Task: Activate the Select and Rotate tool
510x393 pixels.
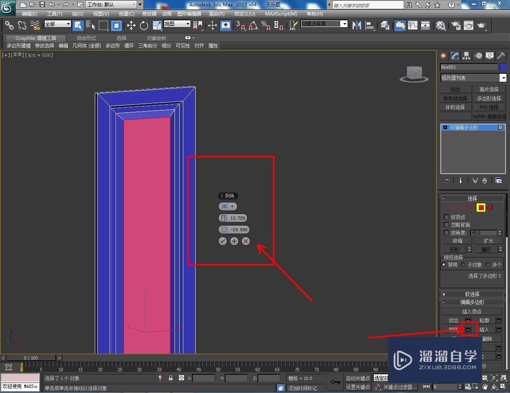Action: coord(144,26)
